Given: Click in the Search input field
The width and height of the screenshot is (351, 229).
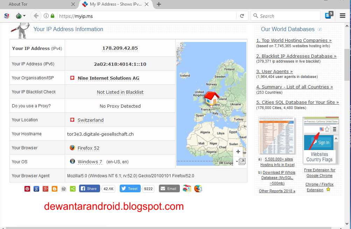Looking at the screenshot, I should [x=287, y=16].
